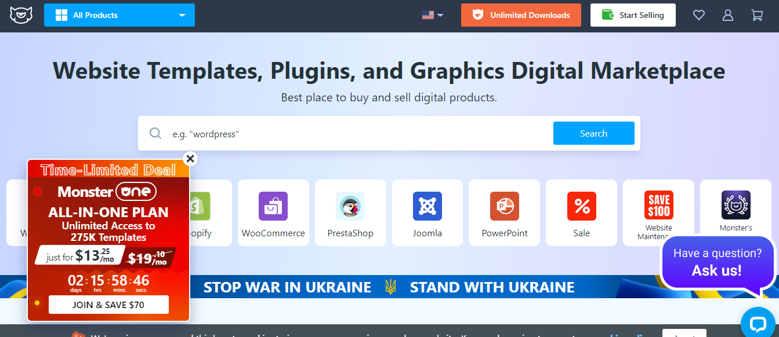This screenshot has width=779, height=337.
Task: Expand the US flag language selector
Action: point(433,15)
